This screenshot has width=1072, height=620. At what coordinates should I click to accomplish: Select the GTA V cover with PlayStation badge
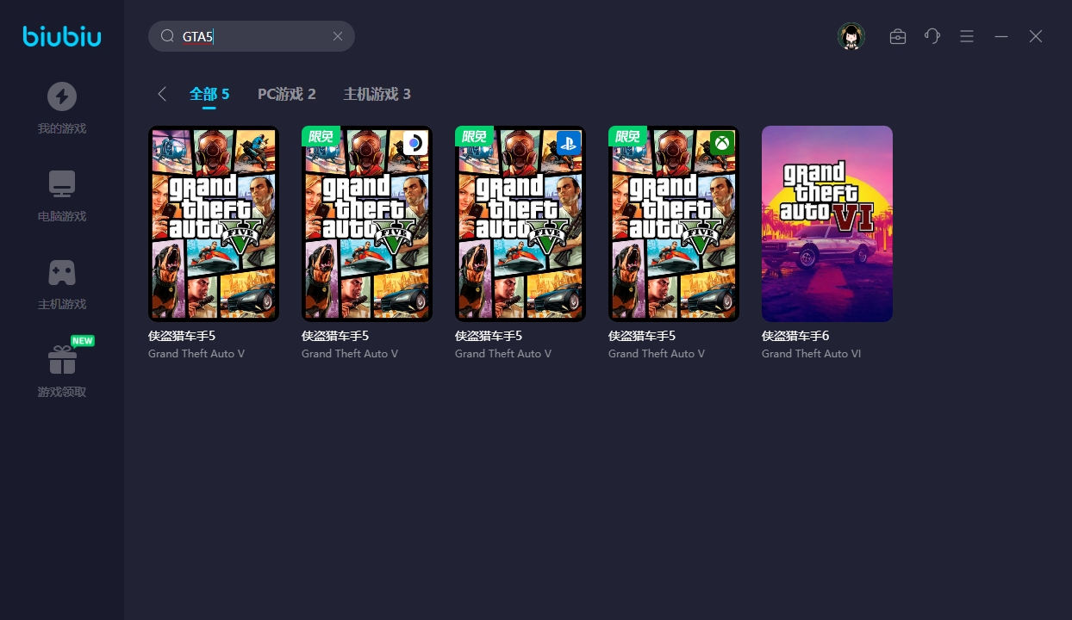click(x=520, y=224)
